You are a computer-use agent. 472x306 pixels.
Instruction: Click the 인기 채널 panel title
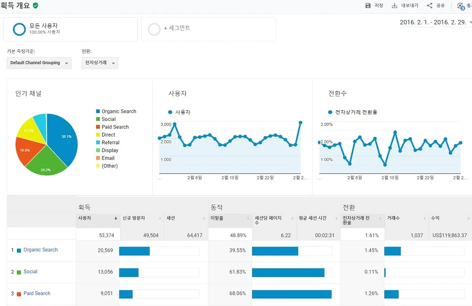28,93
